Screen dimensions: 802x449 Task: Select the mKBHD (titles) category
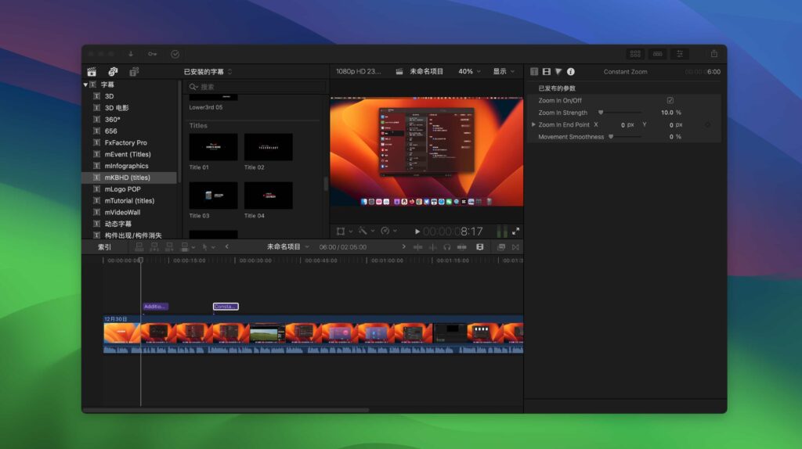coord(129,178)
